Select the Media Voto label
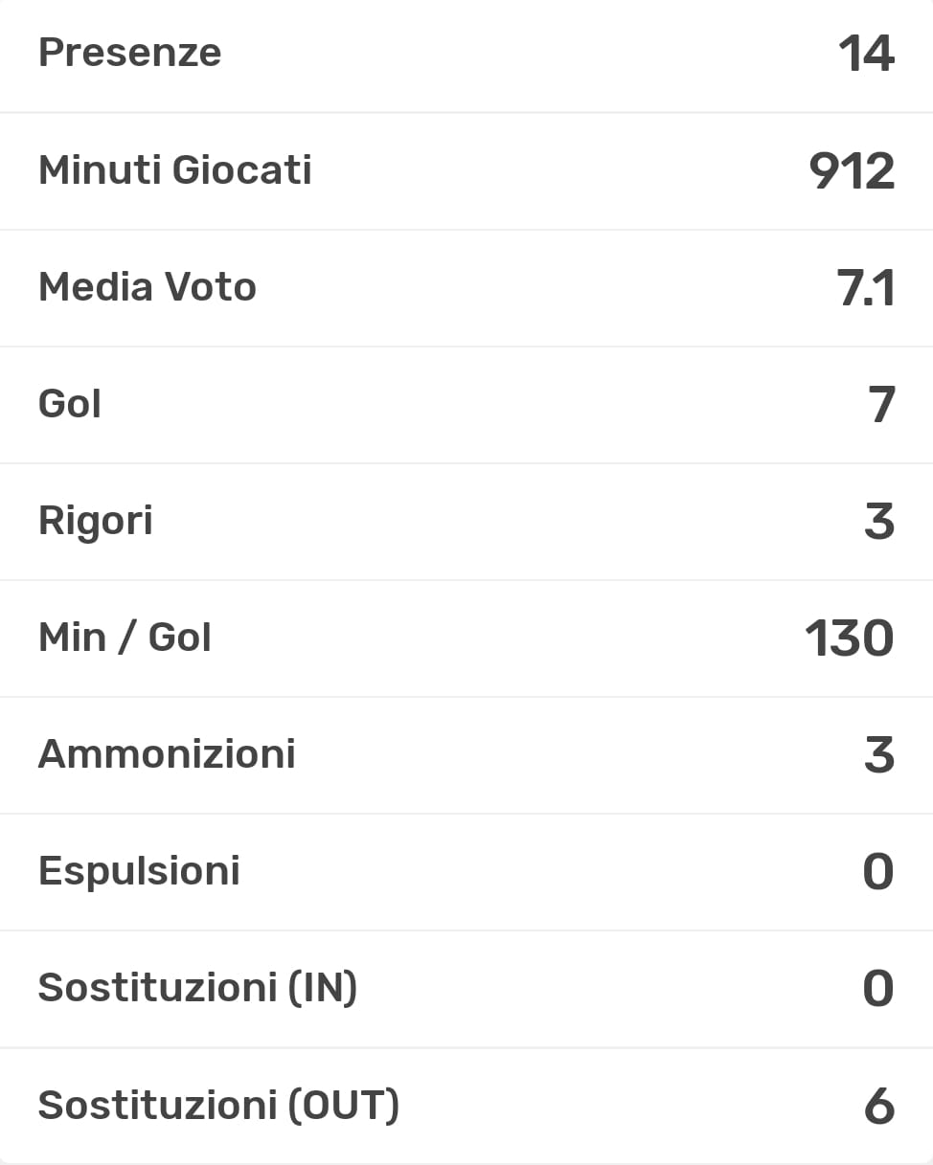 point(148,287)
